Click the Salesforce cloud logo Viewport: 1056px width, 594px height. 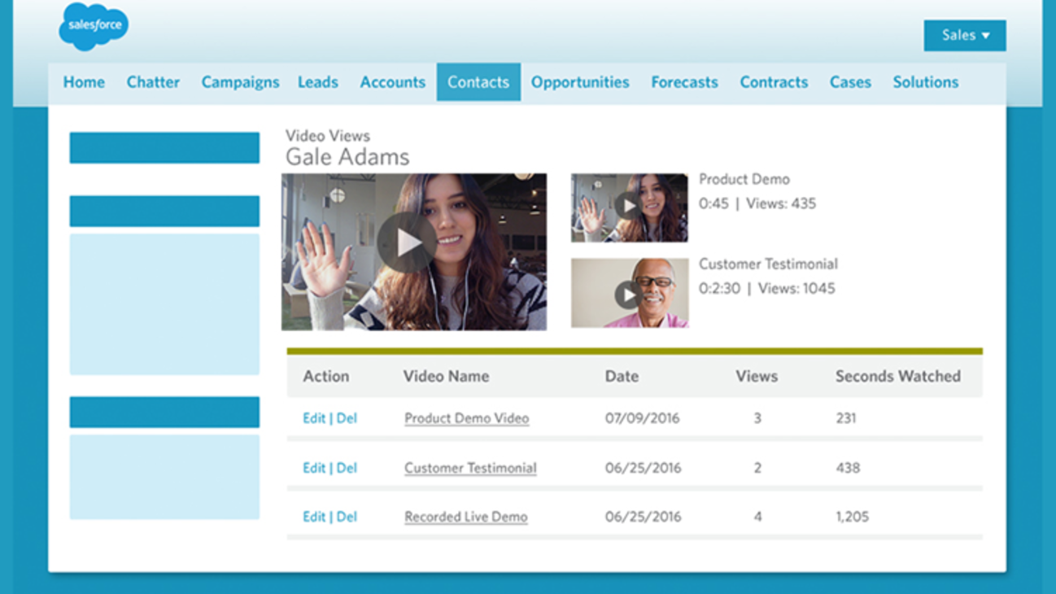pyautogui.click(x=92, y=27)
